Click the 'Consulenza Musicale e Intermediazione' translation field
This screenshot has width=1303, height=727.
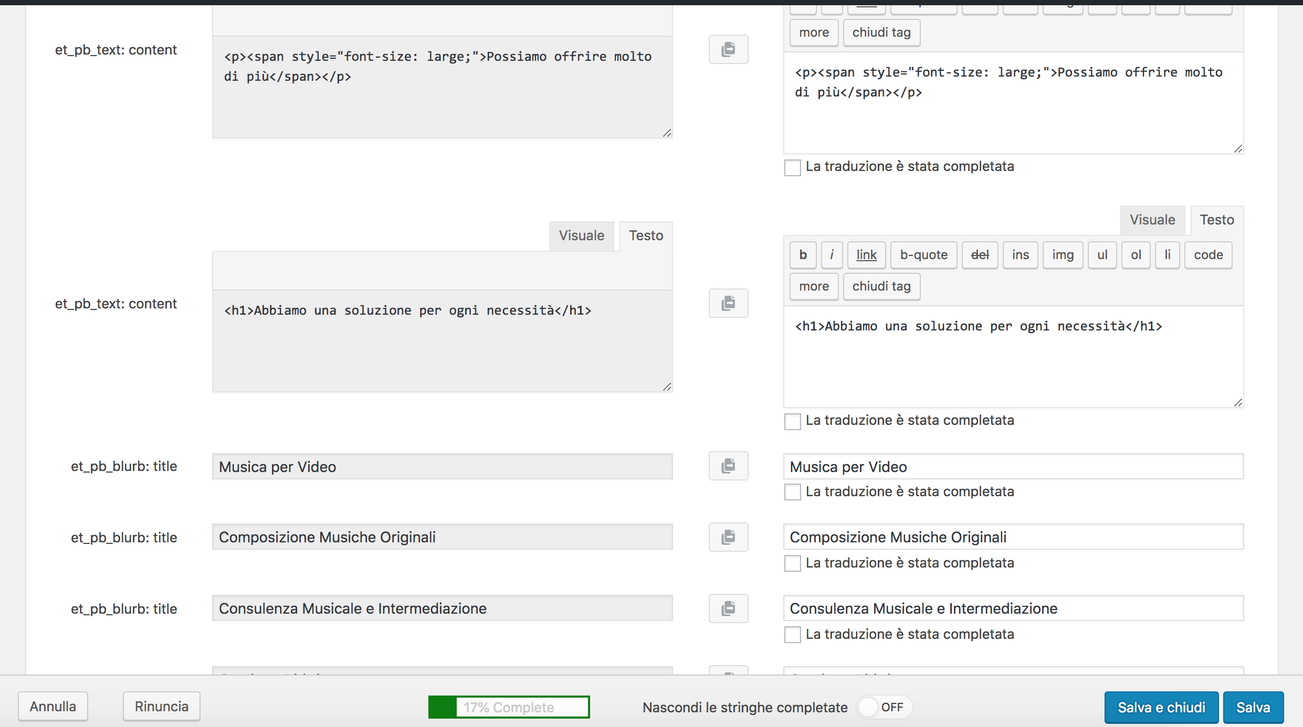(x=1013, y=608)
